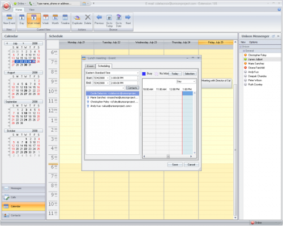This screenshot has height=226, width=283.
Task: Open the New menu in Unison Messenger
Action: point(243,42)
